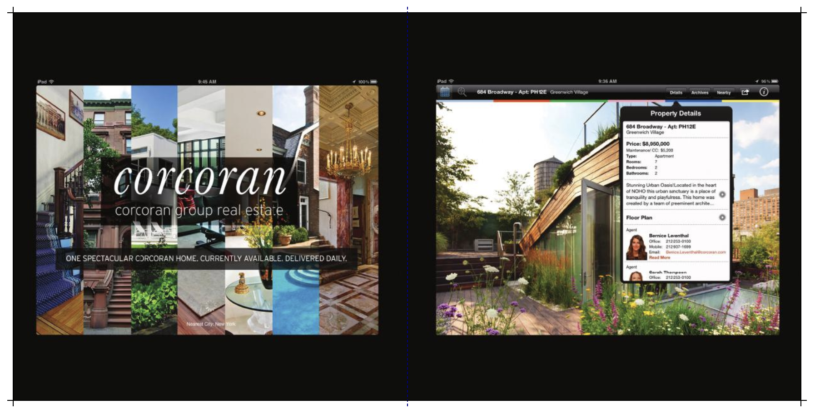Open the circled info icon in the toolbar
815x414 pixels.
(x=764, y=92)
